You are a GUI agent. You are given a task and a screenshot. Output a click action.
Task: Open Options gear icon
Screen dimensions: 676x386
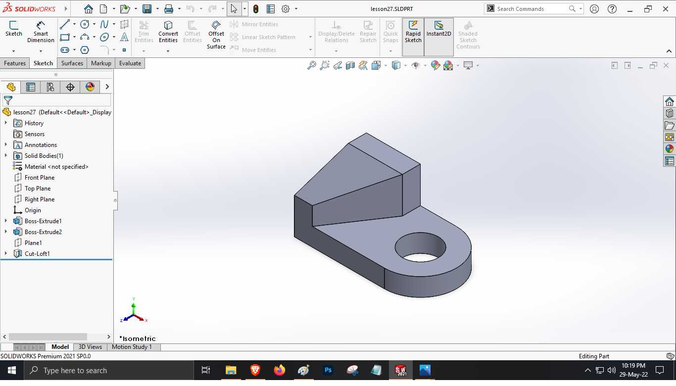point(286,9)
